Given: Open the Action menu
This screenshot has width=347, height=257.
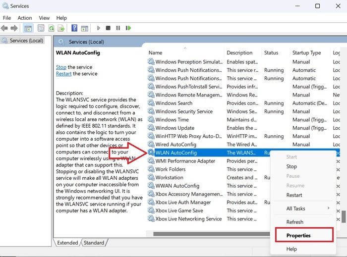Looking at the screenshot, I should [x=25, y=18].
